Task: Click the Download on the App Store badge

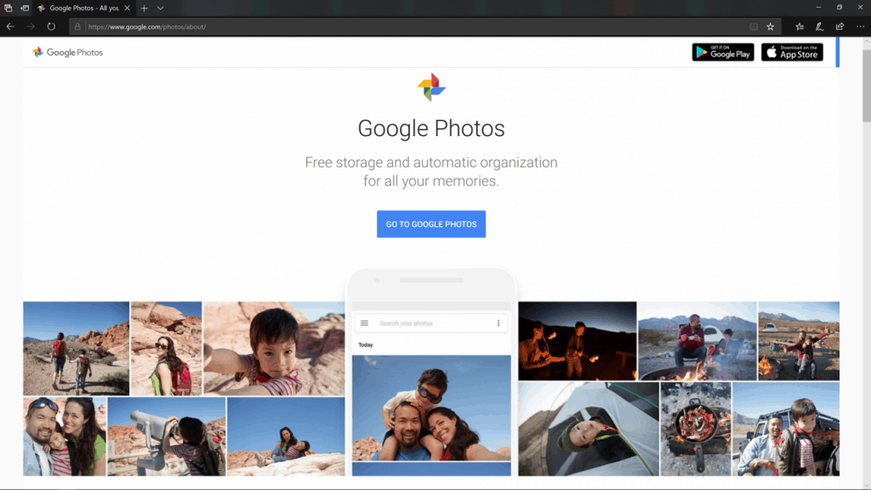Action: tap(792, 52)
